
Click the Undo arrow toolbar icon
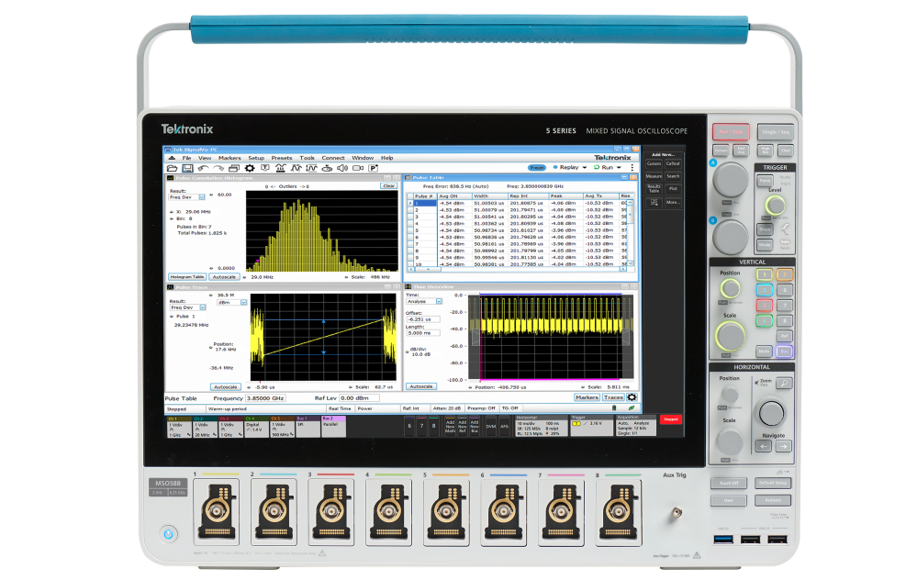203,168
